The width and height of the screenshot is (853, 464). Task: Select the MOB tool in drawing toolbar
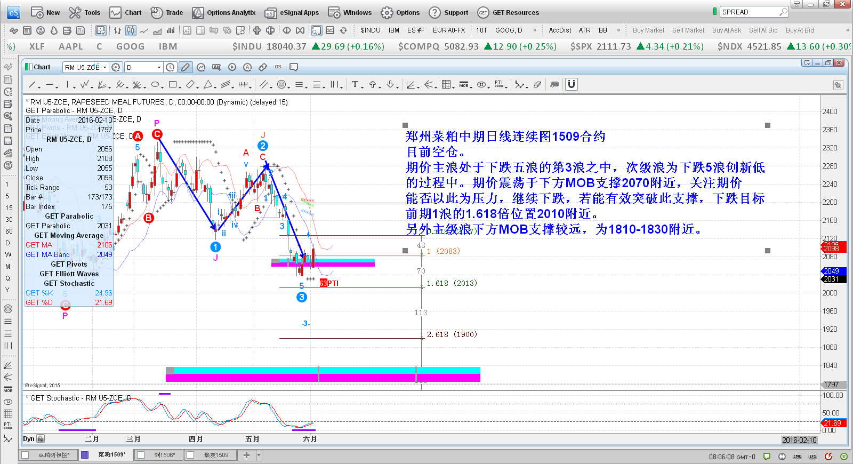pyautogui.click(x=464, y=84)
